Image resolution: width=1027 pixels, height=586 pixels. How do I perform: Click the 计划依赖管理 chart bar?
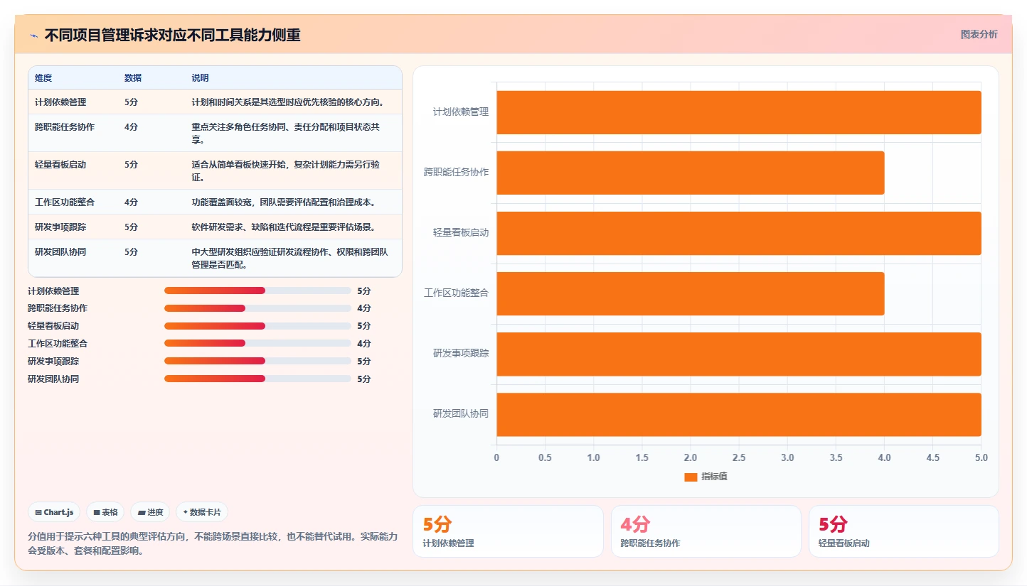(738, 112)
